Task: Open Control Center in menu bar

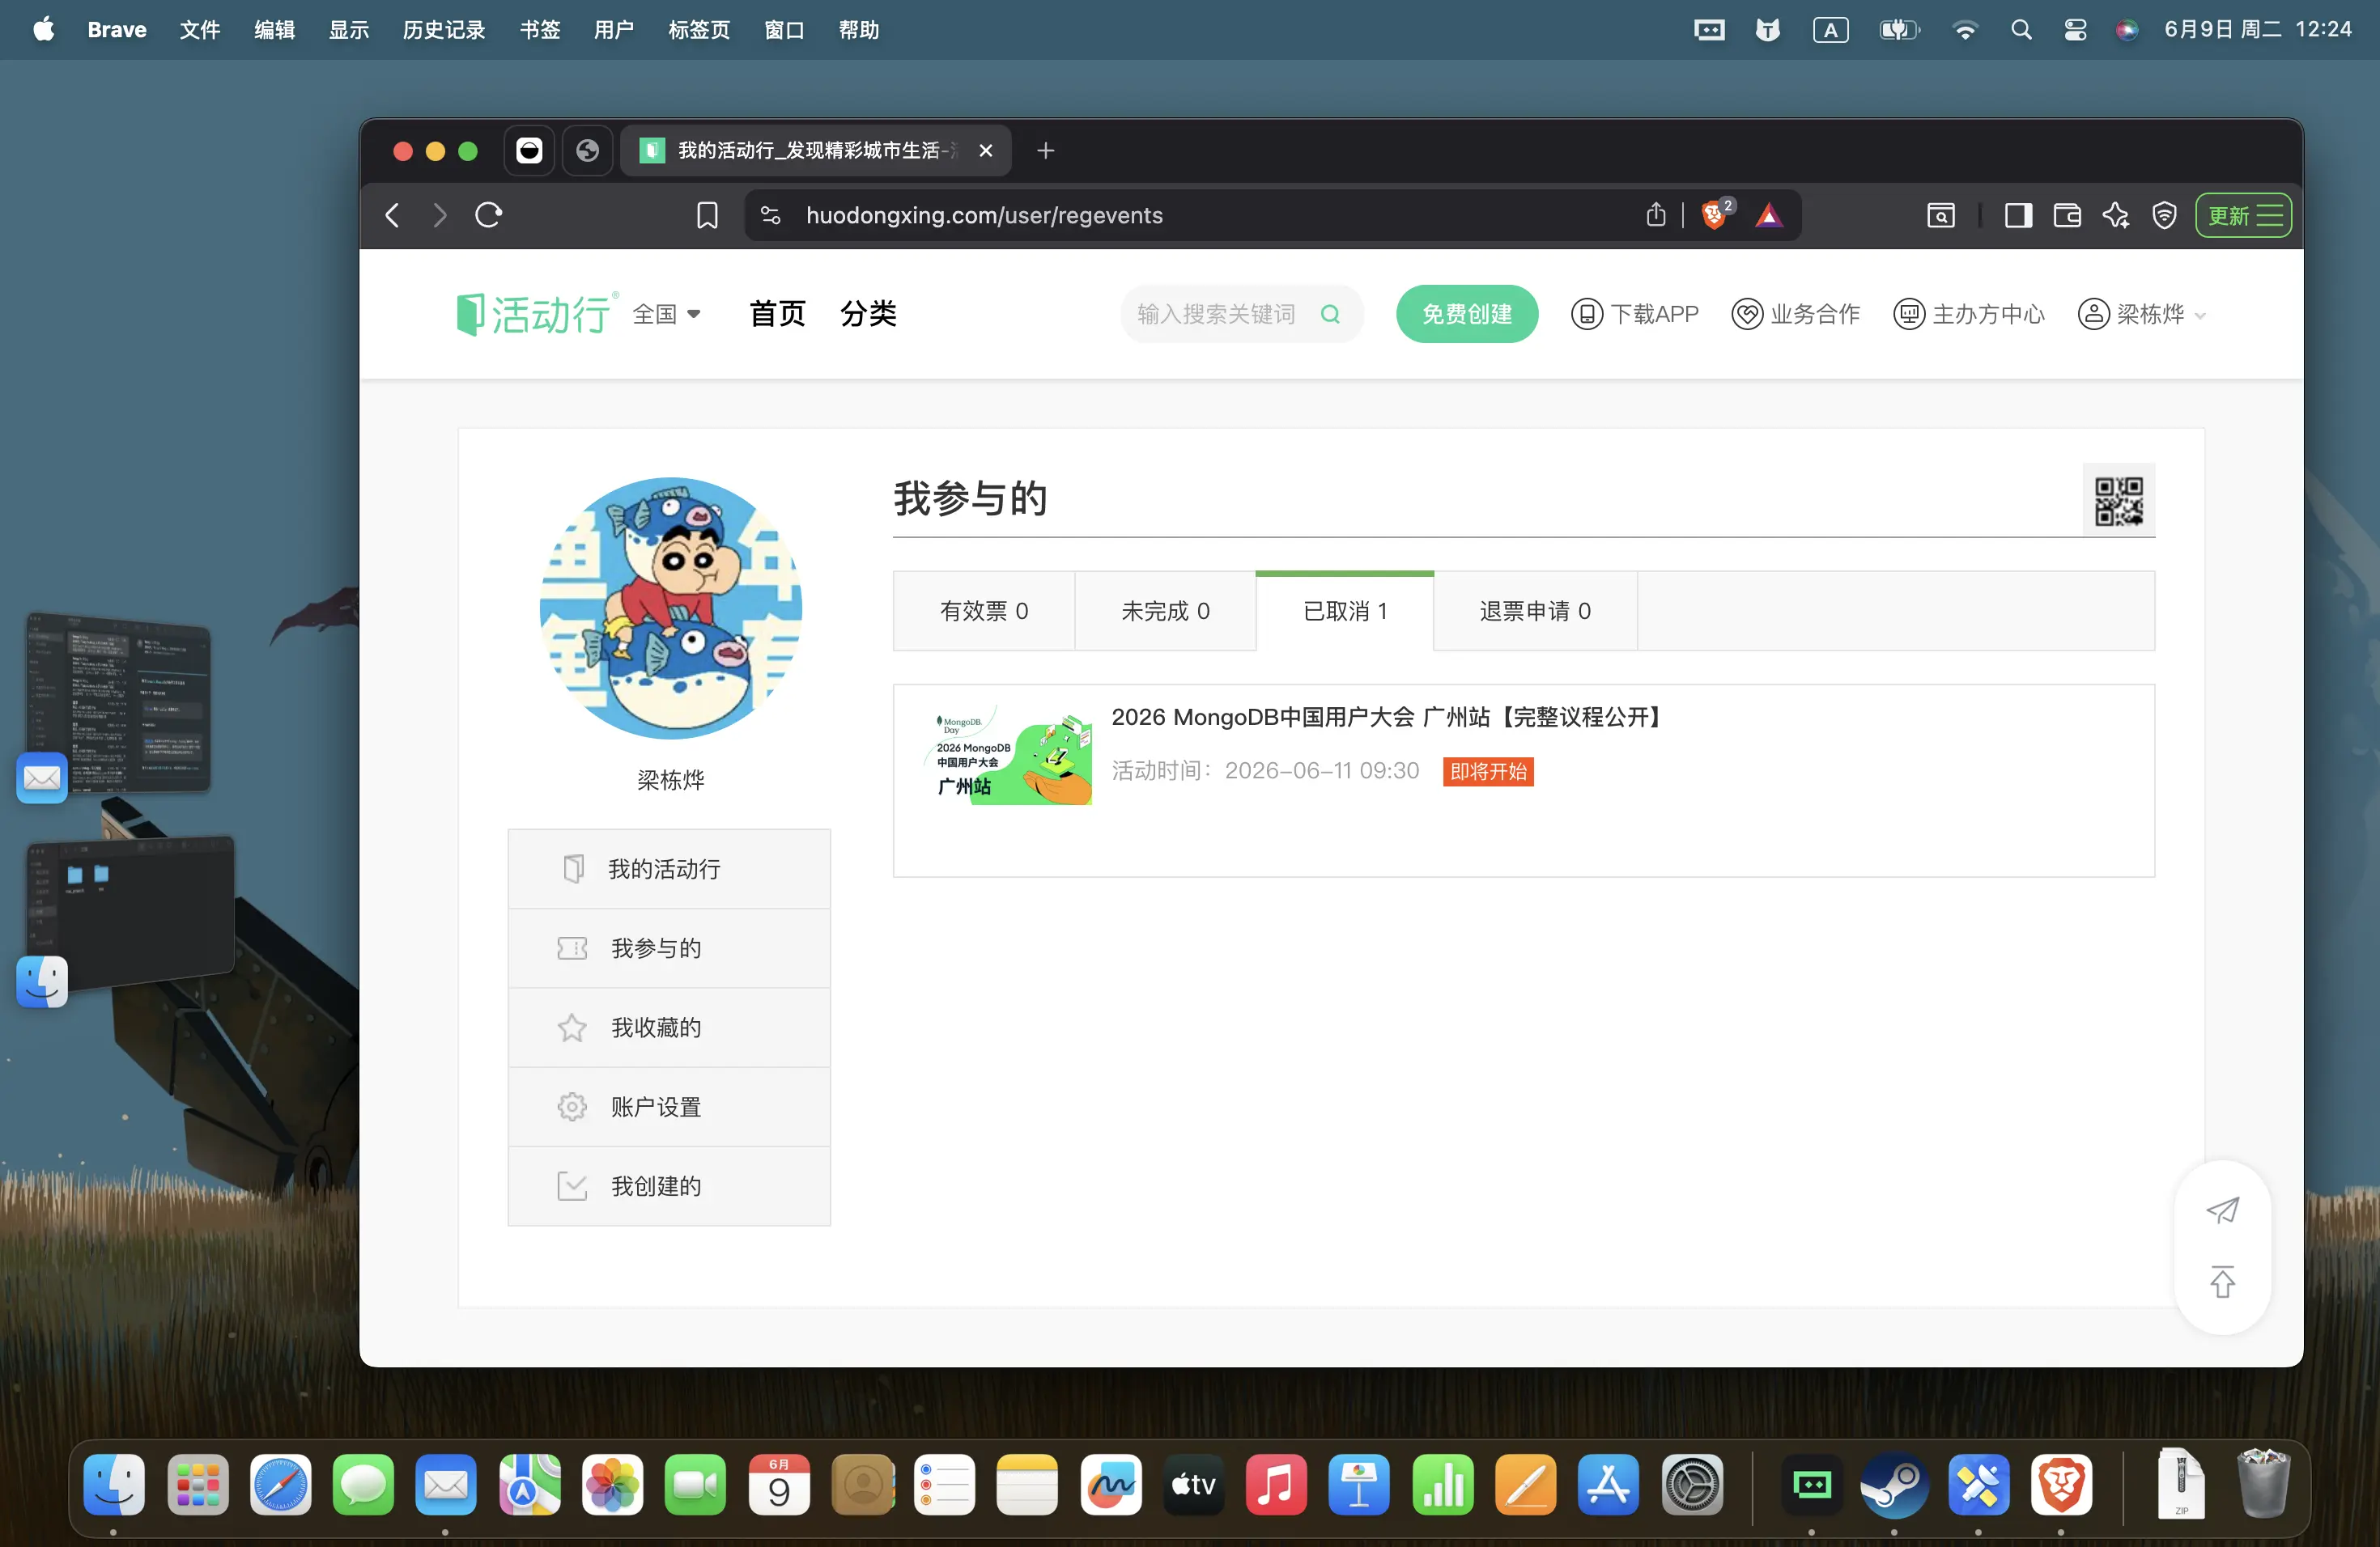Action: (2075, 30)
